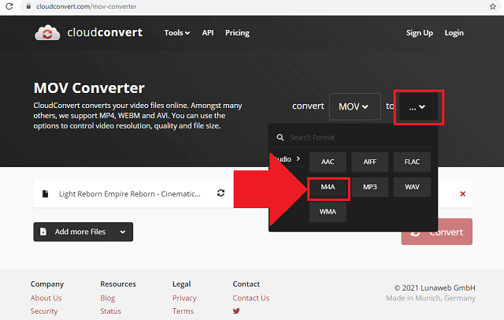
Task: Click the Legal footer heading
Action: click(181, 285)
